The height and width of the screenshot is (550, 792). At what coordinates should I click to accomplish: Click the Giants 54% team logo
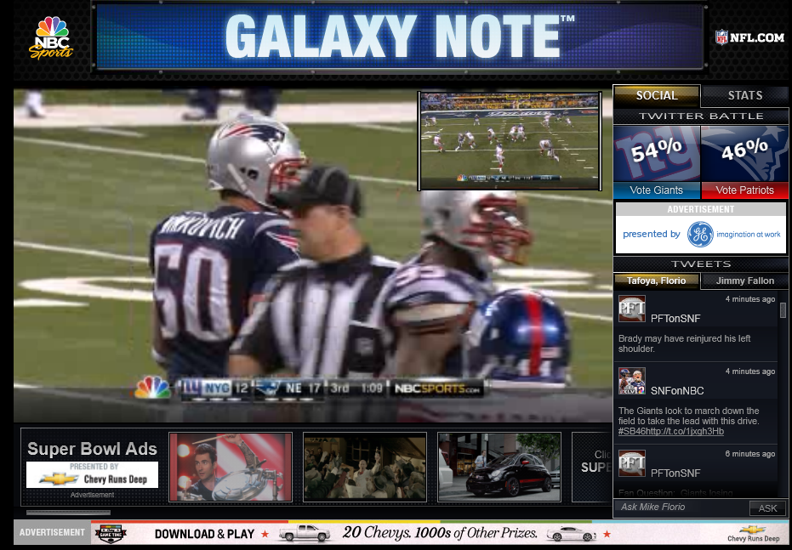click(x=657, y=153)
